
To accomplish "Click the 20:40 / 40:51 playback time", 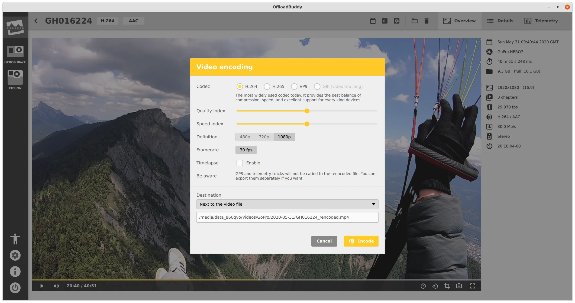I will tap(82, 286).
